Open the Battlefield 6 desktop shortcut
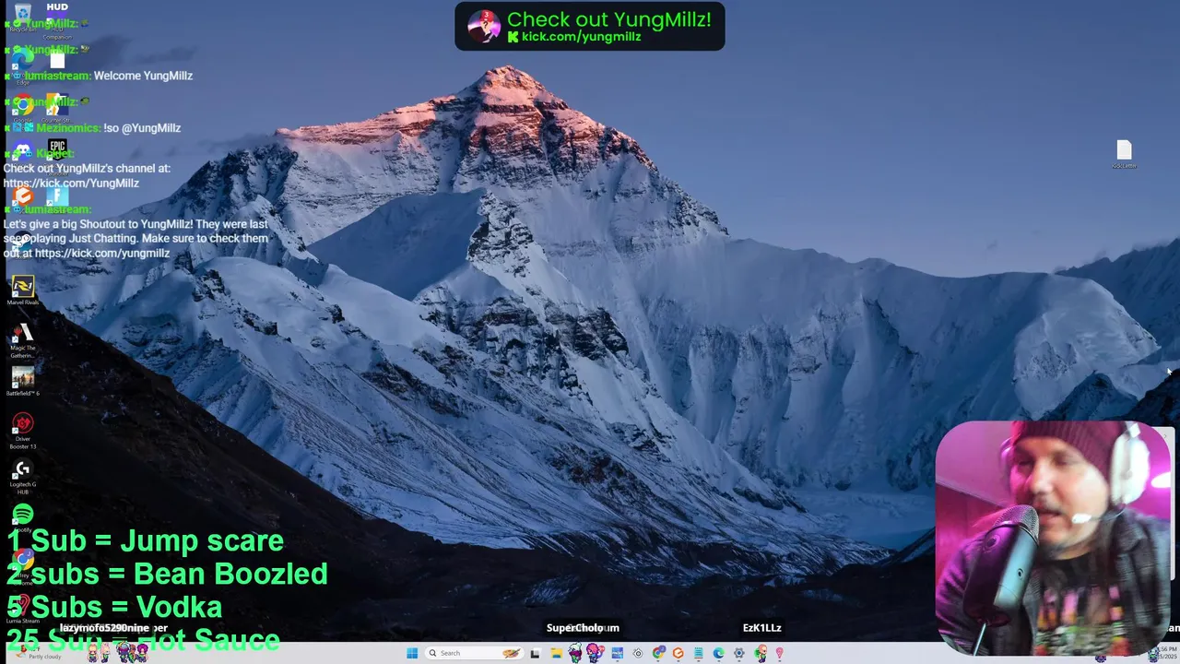This screenshot has height=664, width=1180. [23, 381]
